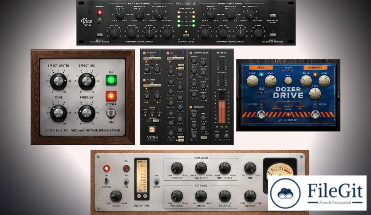Click the Screamer Drive knob on Dozer Drive
The image size is (371, 215).
tap(306, 81)
